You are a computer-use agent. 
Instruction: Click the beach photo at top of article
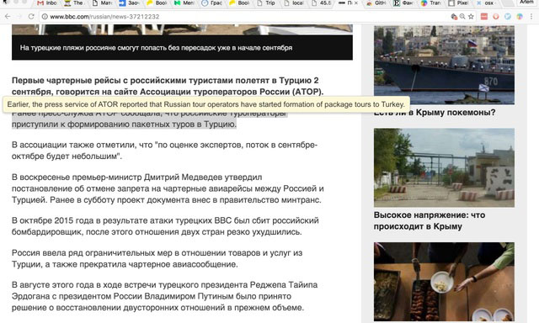[182, 29]
